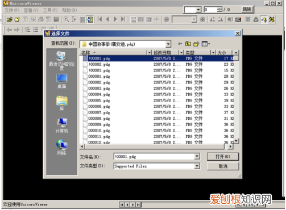This screenshot has width=286, height=210.
Task: Open the 帮助(H) menu
Action: (x=69, y=10)
